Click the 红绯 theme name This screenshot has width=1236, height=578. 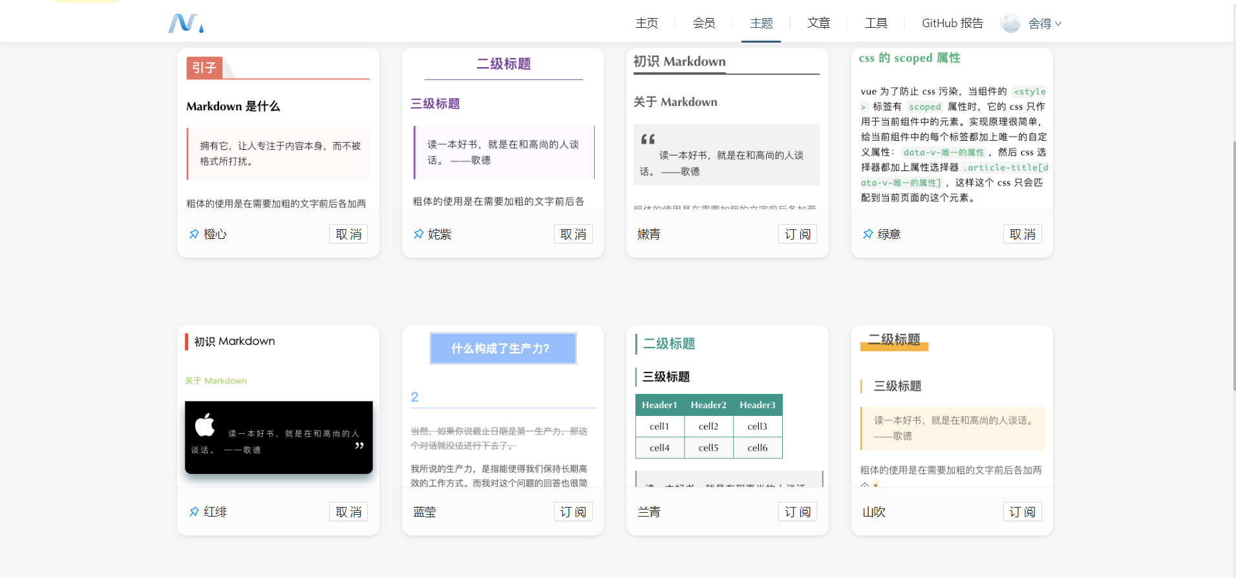(x=215, y=511)
